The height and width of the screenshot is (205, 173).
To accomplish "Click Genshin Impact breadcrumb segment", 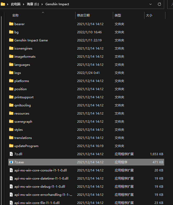I will [x=57, y=4].
